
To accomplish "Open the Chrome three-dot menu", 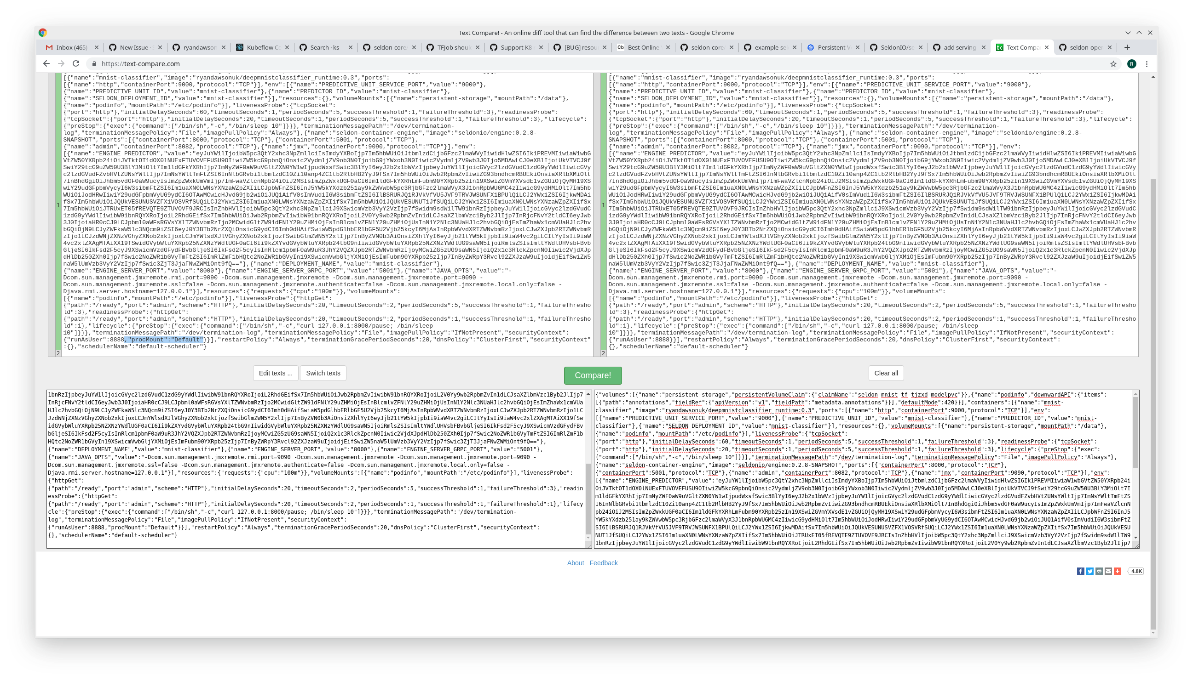I will 1146,63.
